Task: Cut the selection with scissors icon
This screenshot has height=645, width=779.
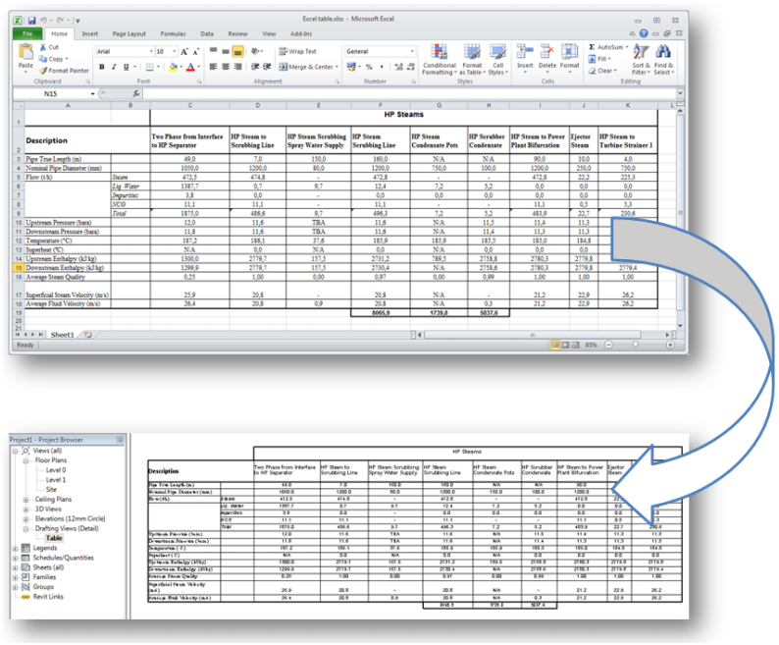Action: coord(49,47)
